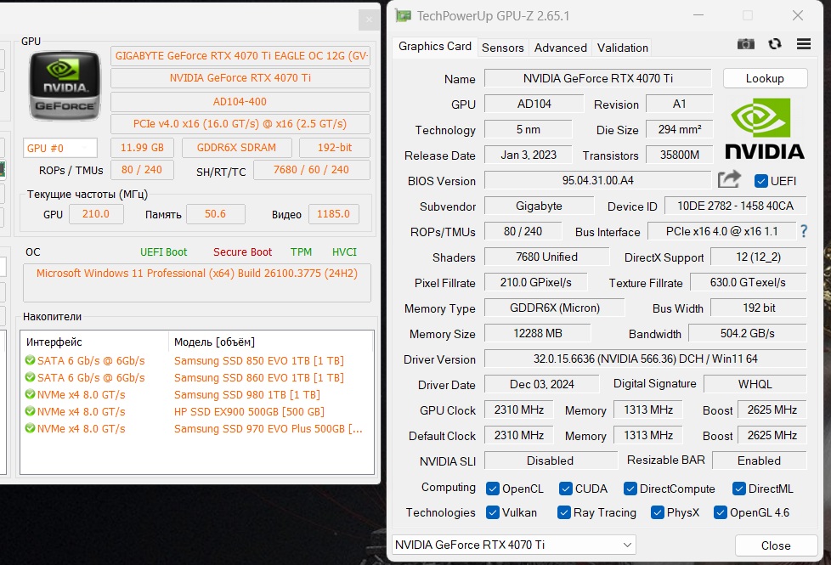Click the GPU-Z refresh icon
Image resolution: width=831 pixels, height=565 pixels.
775,44
